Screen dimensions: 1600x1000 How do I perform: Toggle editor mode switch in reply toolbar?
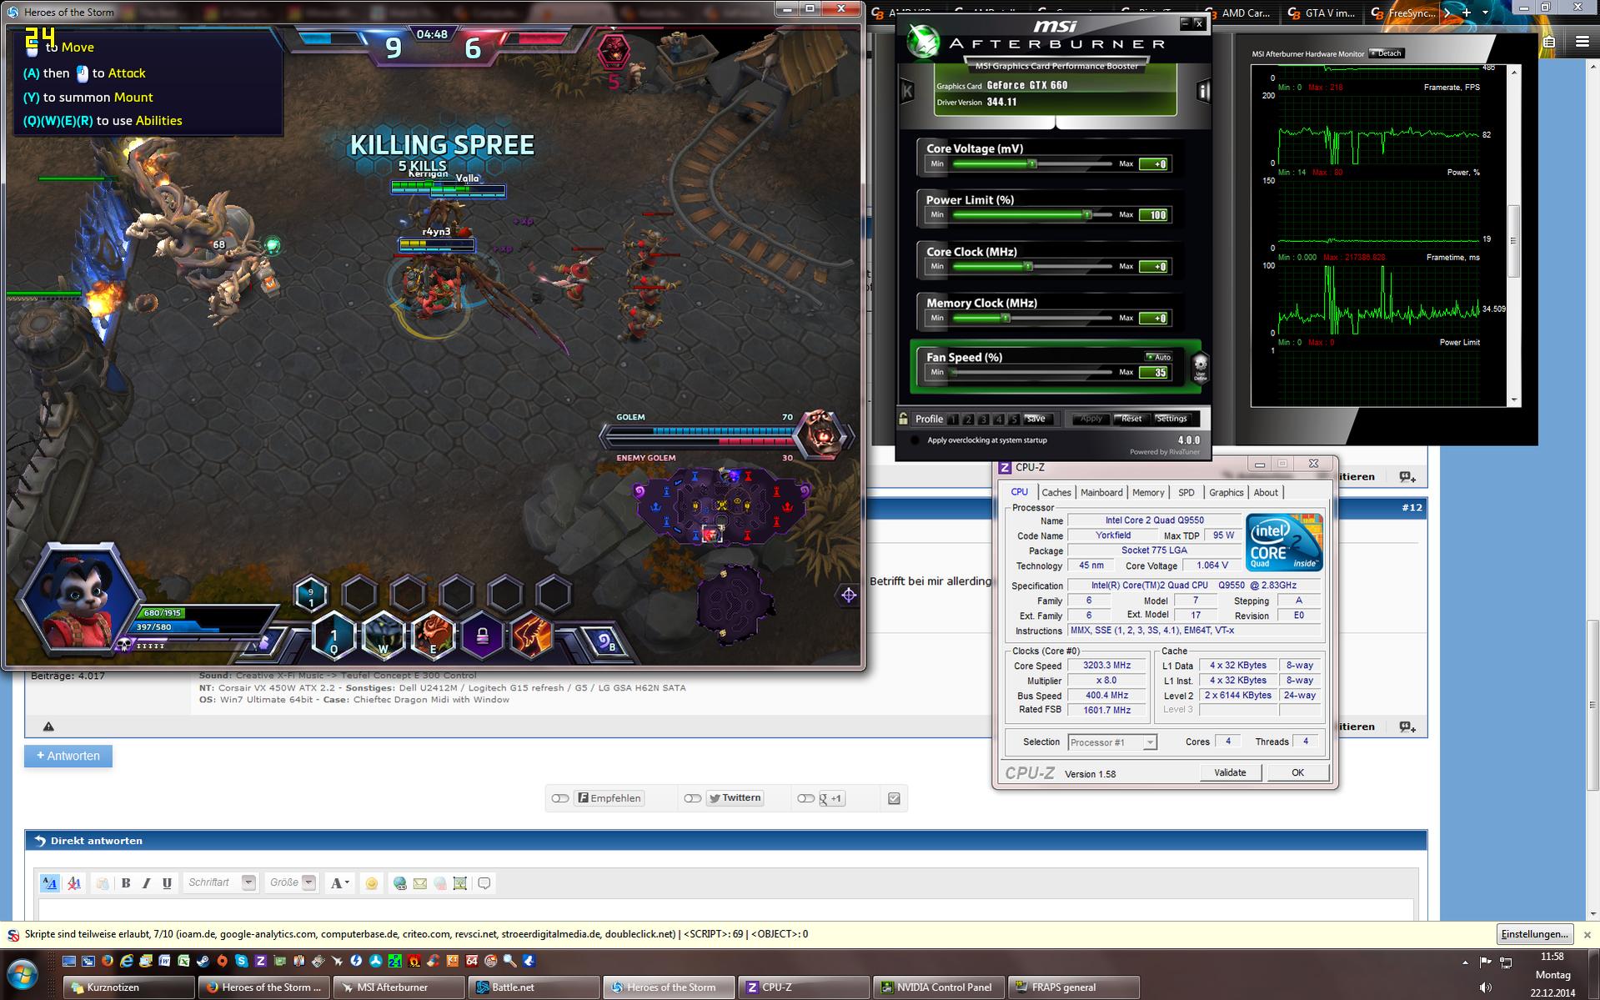pos(50,883)
